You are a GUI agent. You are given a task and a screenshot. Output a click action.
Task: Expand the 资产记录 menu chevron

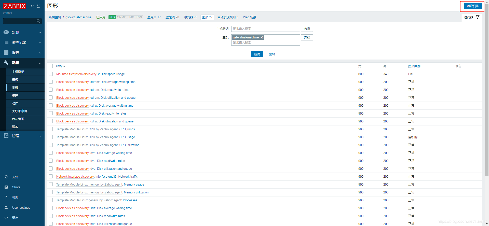(x=40, y=43)
